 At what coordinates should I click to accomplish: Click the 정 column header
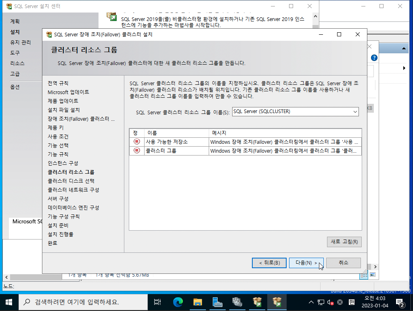pos(137,133)
